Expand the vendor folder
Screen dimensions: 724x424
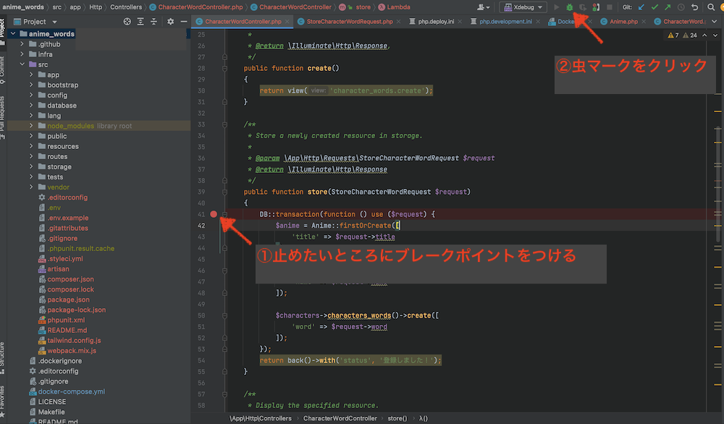coord(31,187)
